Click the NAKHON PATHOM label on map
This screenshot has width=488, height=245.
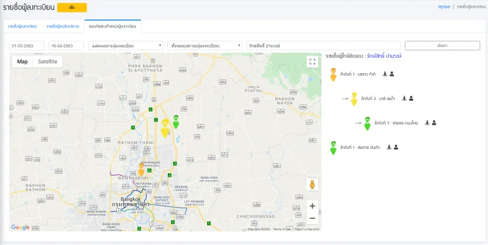tap(36, 187)
